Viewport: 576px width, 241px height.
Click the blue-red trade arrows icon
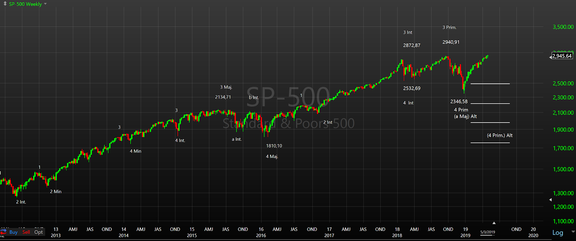4,232
